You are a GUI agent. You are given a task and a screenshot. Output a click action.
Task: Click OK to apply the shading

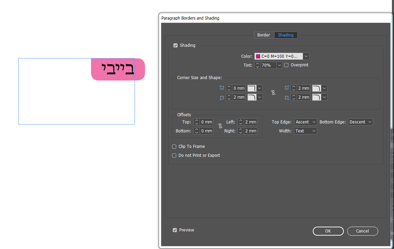[x=328, y=231]
